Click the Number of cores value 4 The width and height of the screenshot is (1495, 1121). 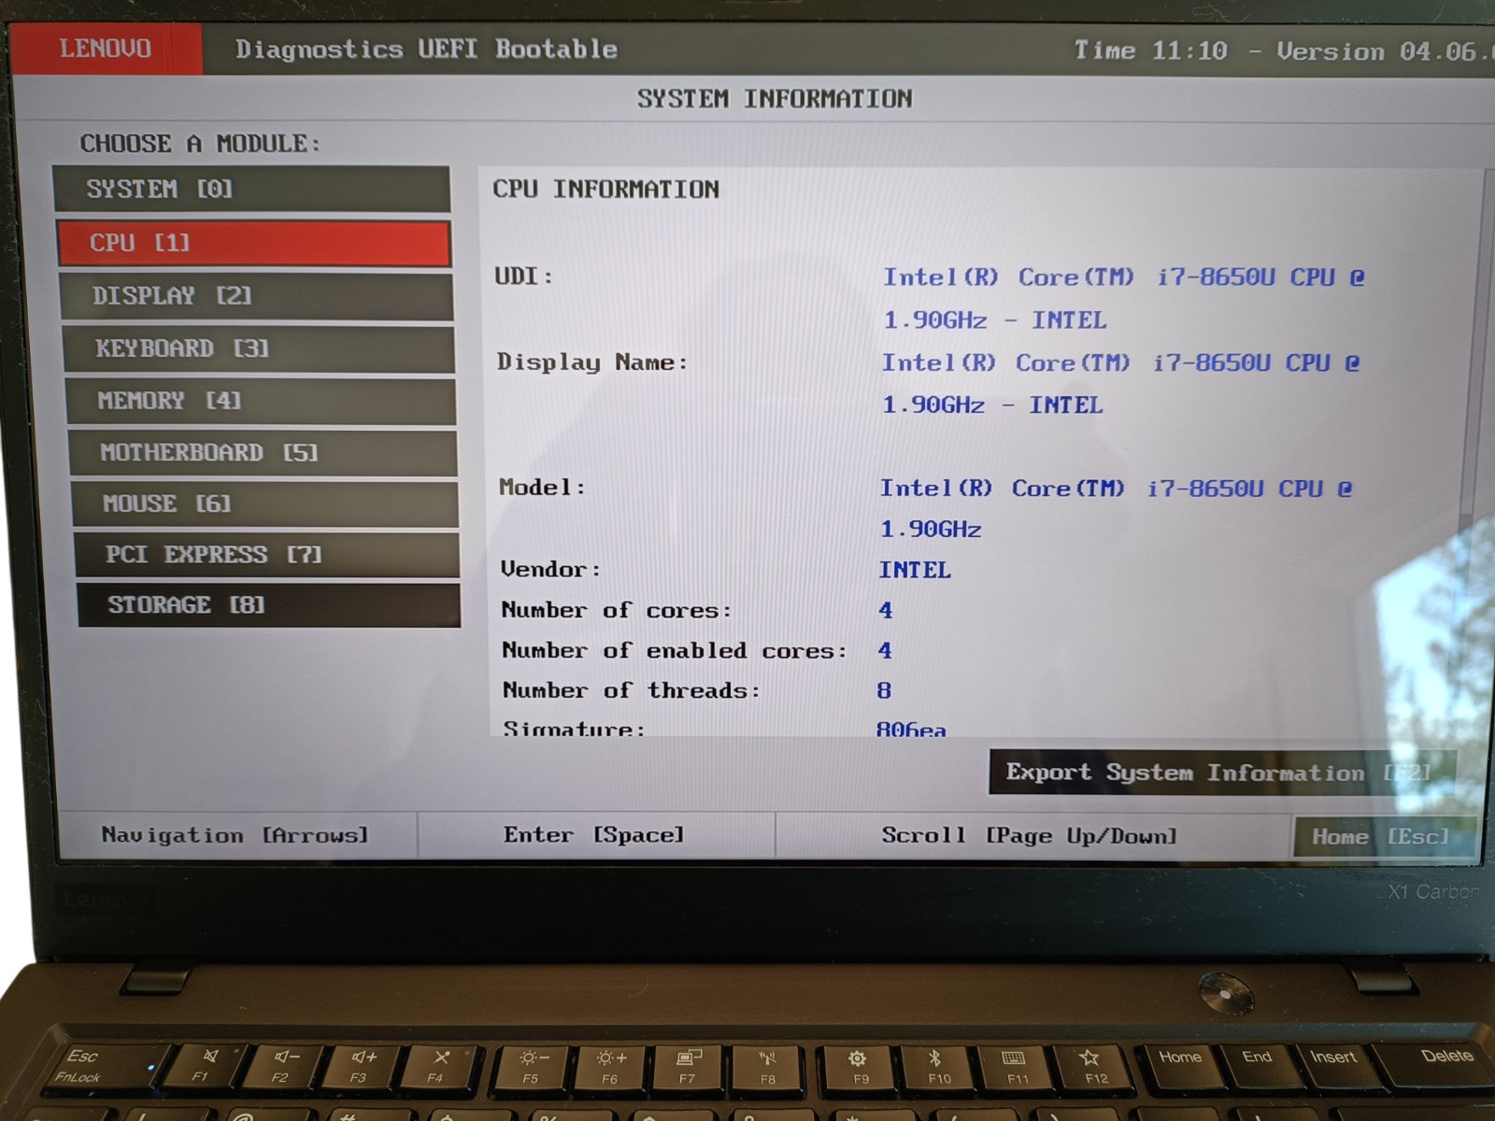pos(886,610)
